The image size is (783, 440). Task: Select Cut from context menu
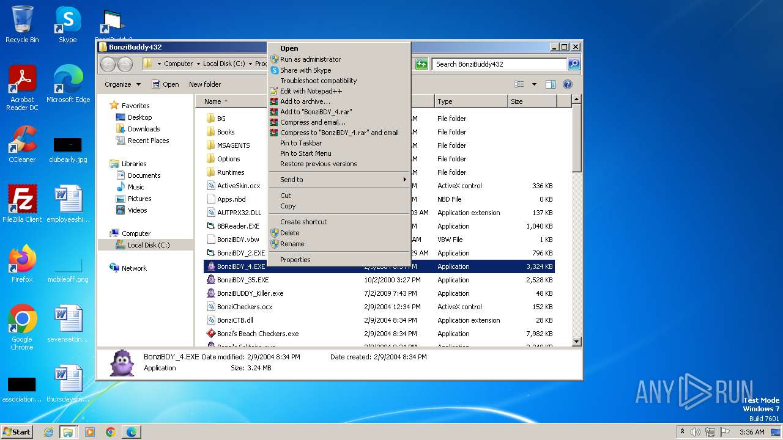click(339, 196)
